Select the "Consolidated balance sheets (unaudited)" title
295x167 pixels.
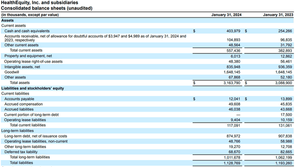click(47, 8)
